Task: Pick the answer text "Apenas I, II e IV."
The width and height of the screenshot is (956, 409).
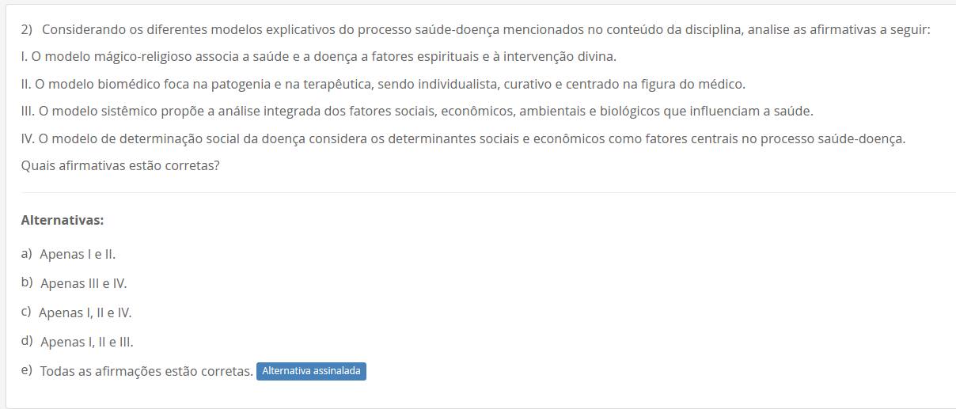Action: point(85,312)
